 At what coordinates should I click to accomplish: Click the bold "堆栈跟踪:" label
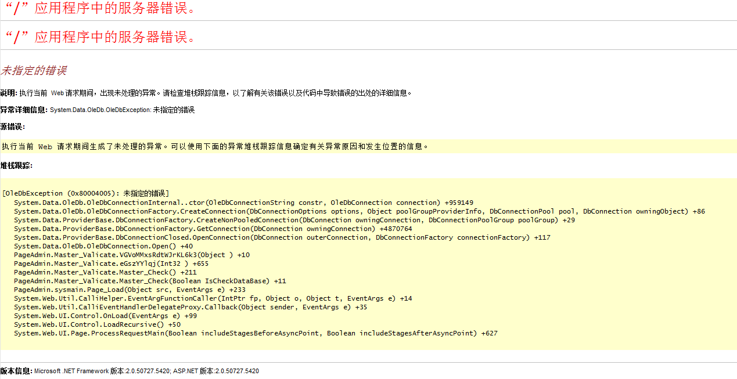click(16, 165)
